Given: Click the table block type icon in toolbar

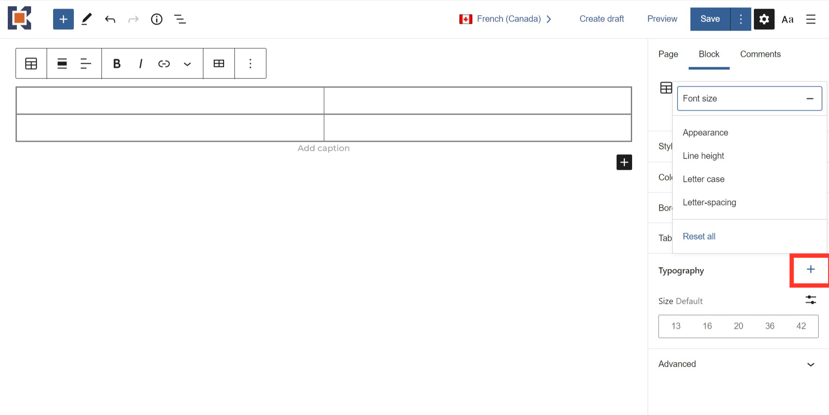Looking at the screenshot, I should 31,64.
